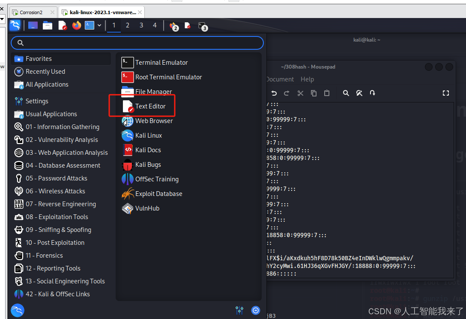Open 02 - Vulnerability Analysis category

(x=61, y=140)
